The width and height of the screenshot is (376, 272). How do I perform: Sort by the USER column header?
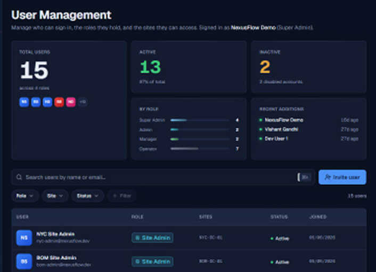(22, 217)
